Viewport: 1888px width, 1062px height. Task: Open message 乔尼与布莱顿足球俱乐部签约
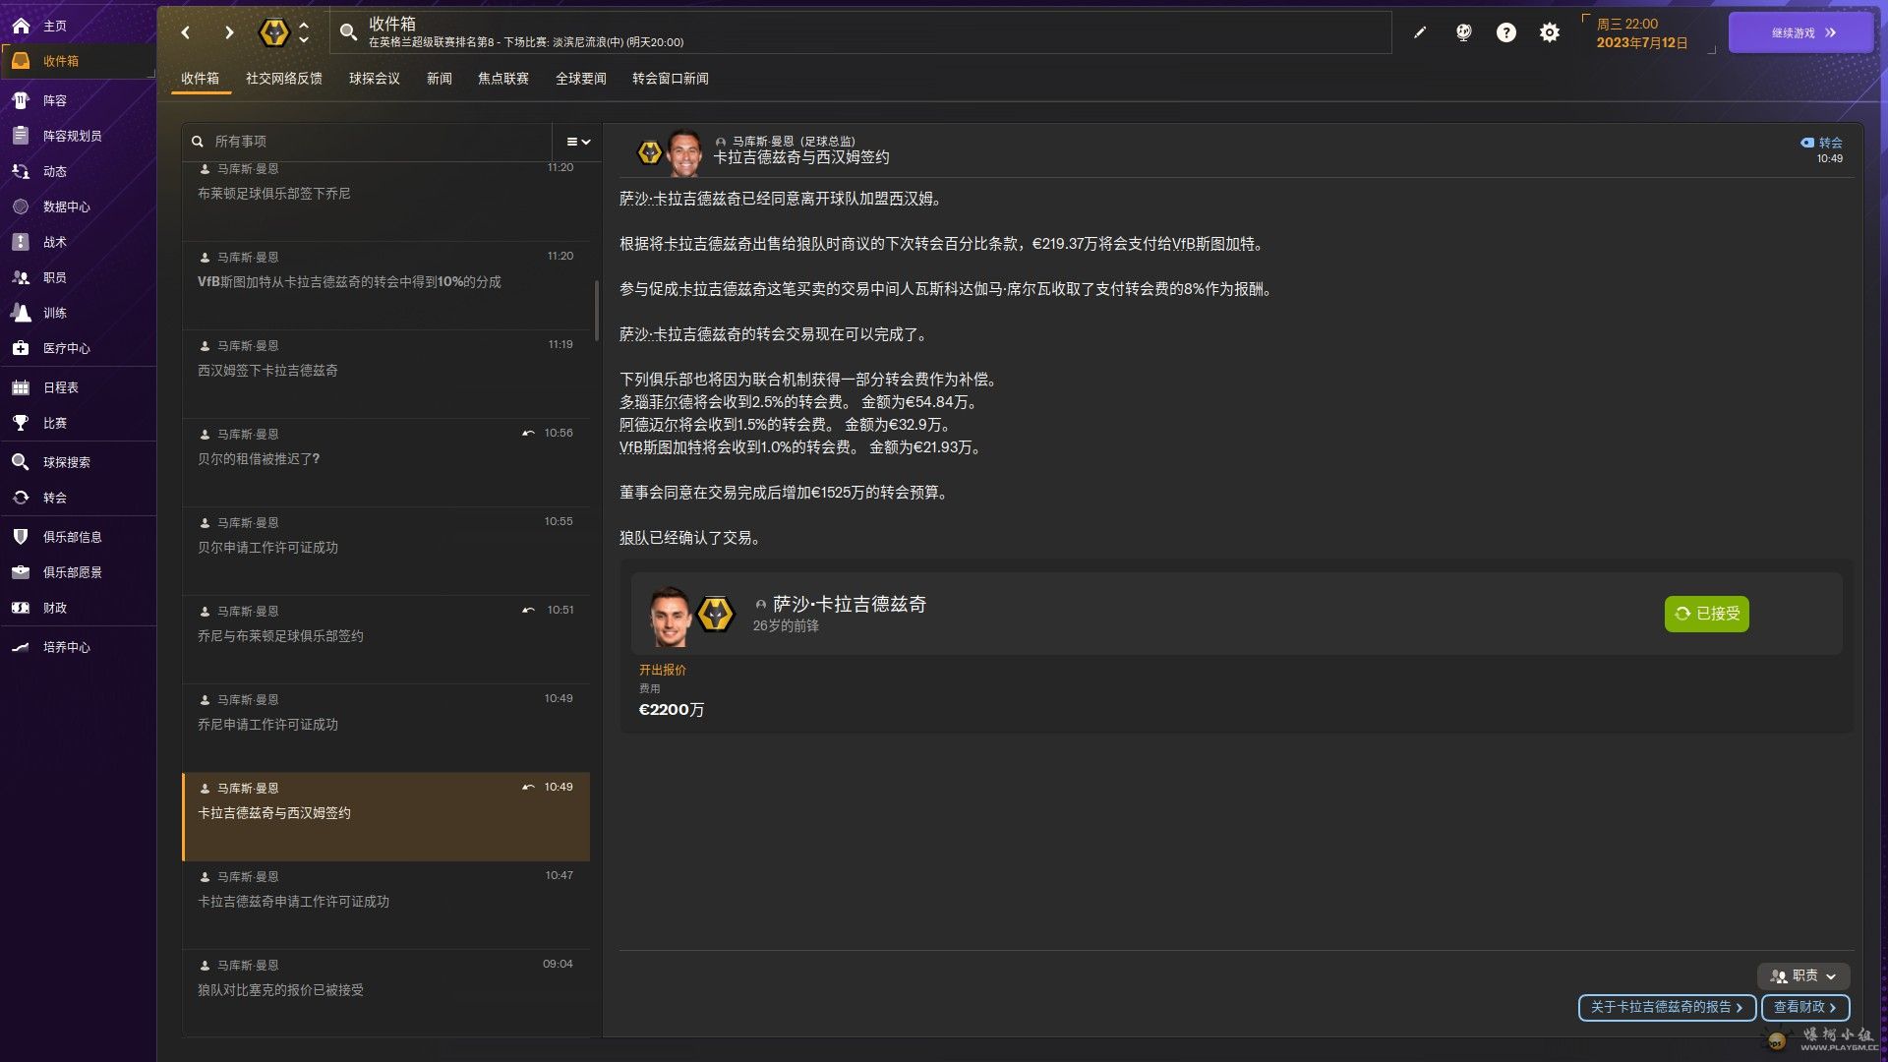click(x=385, y=640)
